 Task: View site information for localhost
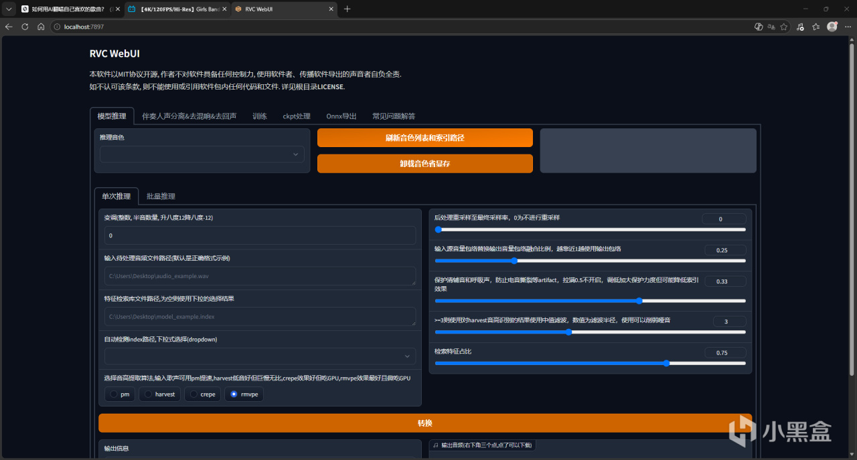[x=58, y=27]
